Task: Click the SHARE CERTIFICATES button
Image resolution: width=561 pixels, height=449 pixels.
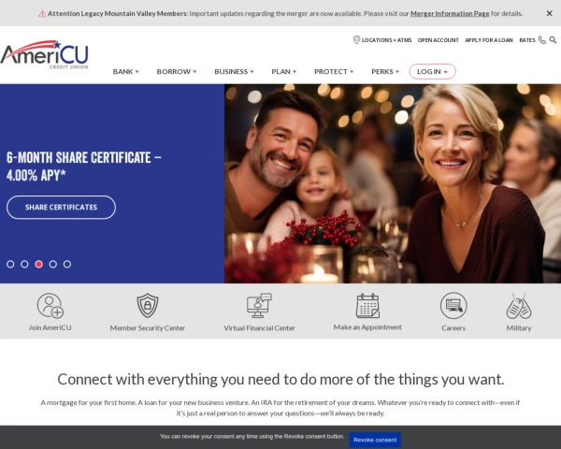Action: pos(61,208)
